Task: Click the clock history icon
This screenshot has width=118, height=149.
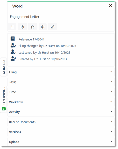Action: point(22,27)
